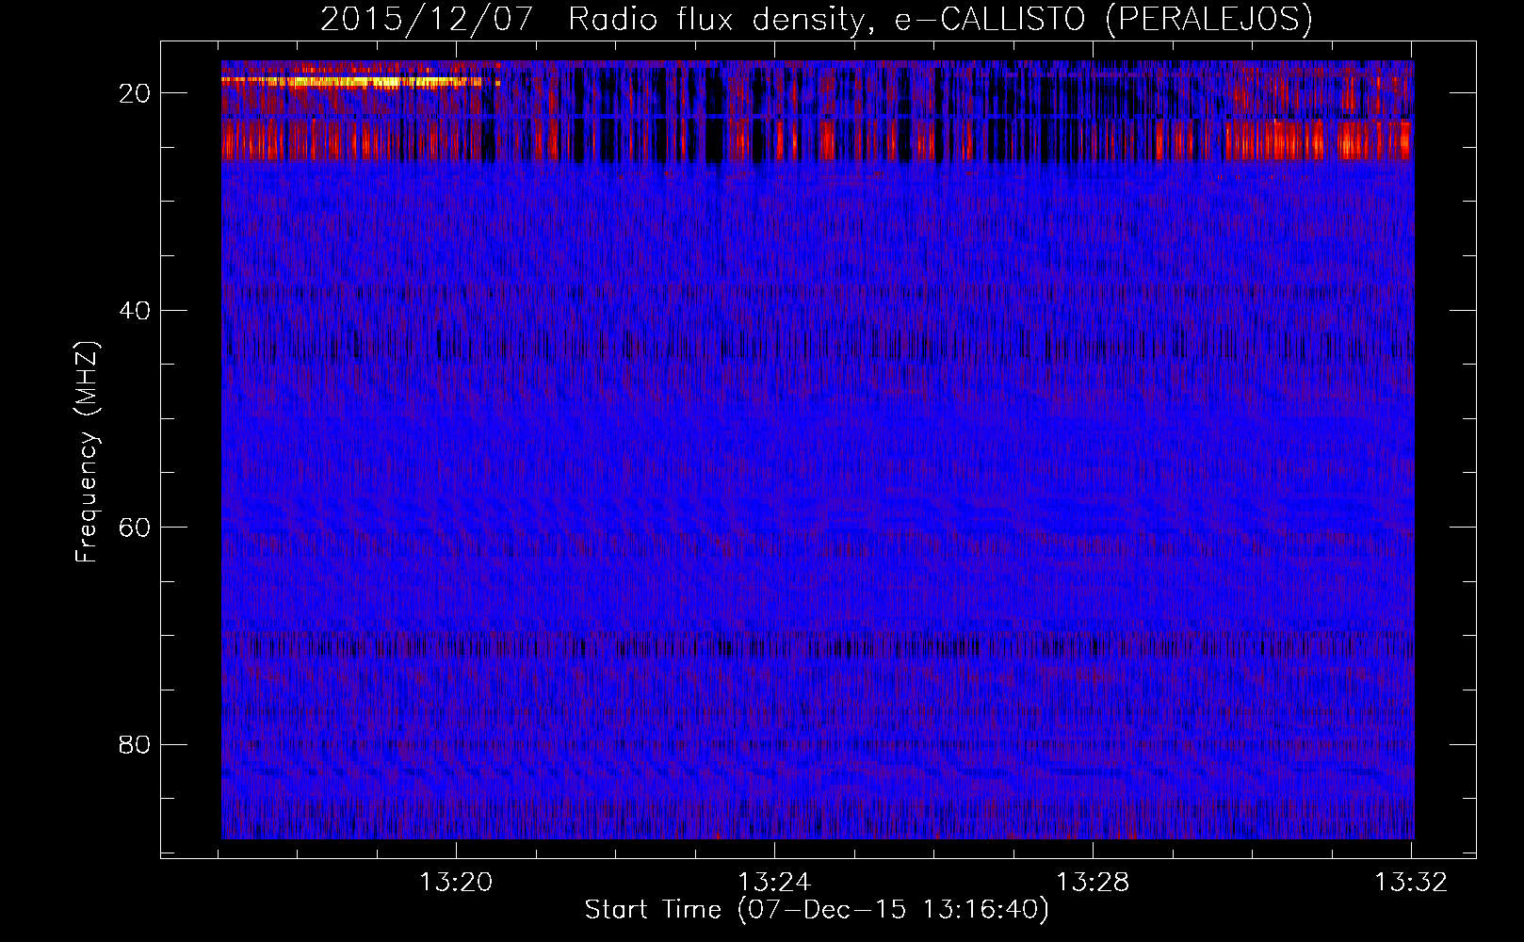Click the 20 MHz frequency tick label
Viewport: 1524px width, 942px height.
[135, 93]
